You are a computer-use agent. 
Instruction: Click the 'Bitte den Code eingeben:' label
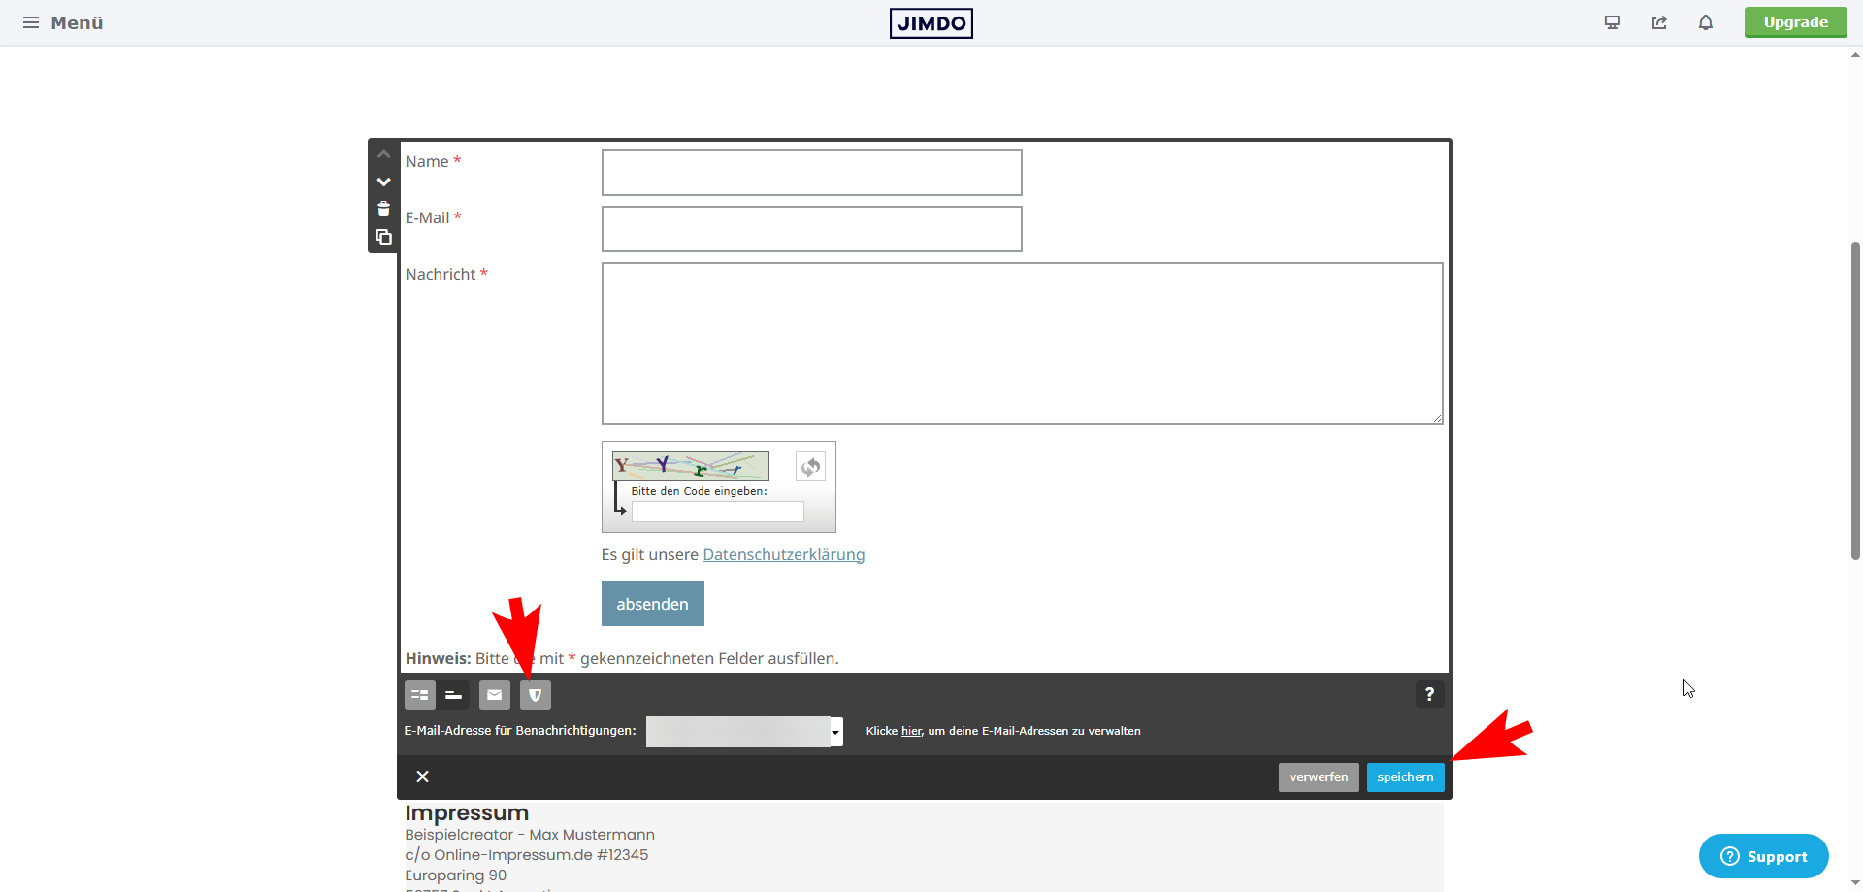[699, 491]
